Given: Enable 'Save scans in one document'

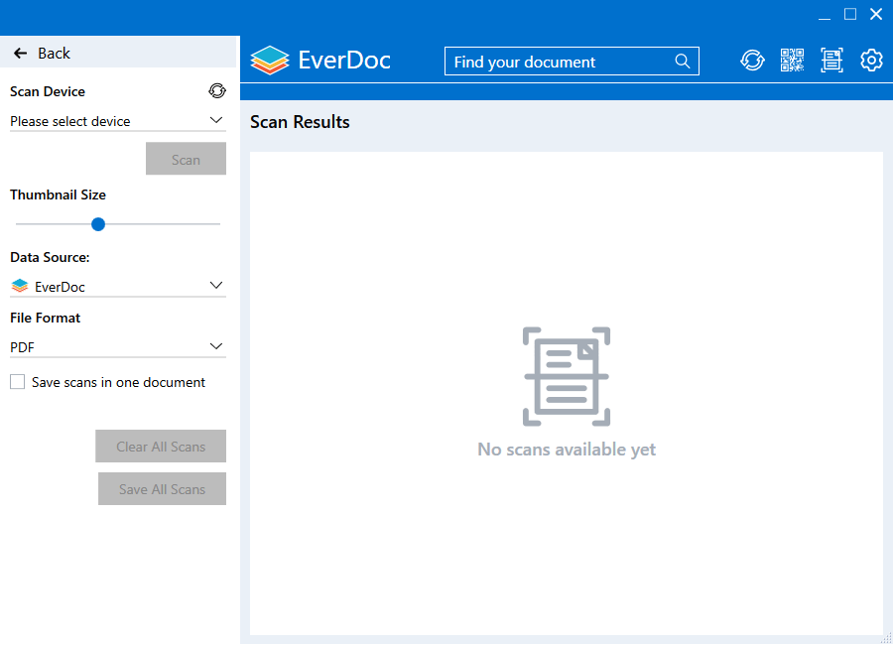Looking at the screenshot, I should [17, 381].
